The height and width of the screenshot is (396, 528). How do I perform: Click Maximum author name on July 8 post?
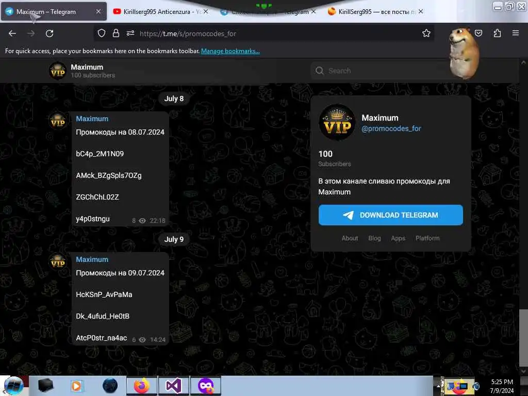92,119
